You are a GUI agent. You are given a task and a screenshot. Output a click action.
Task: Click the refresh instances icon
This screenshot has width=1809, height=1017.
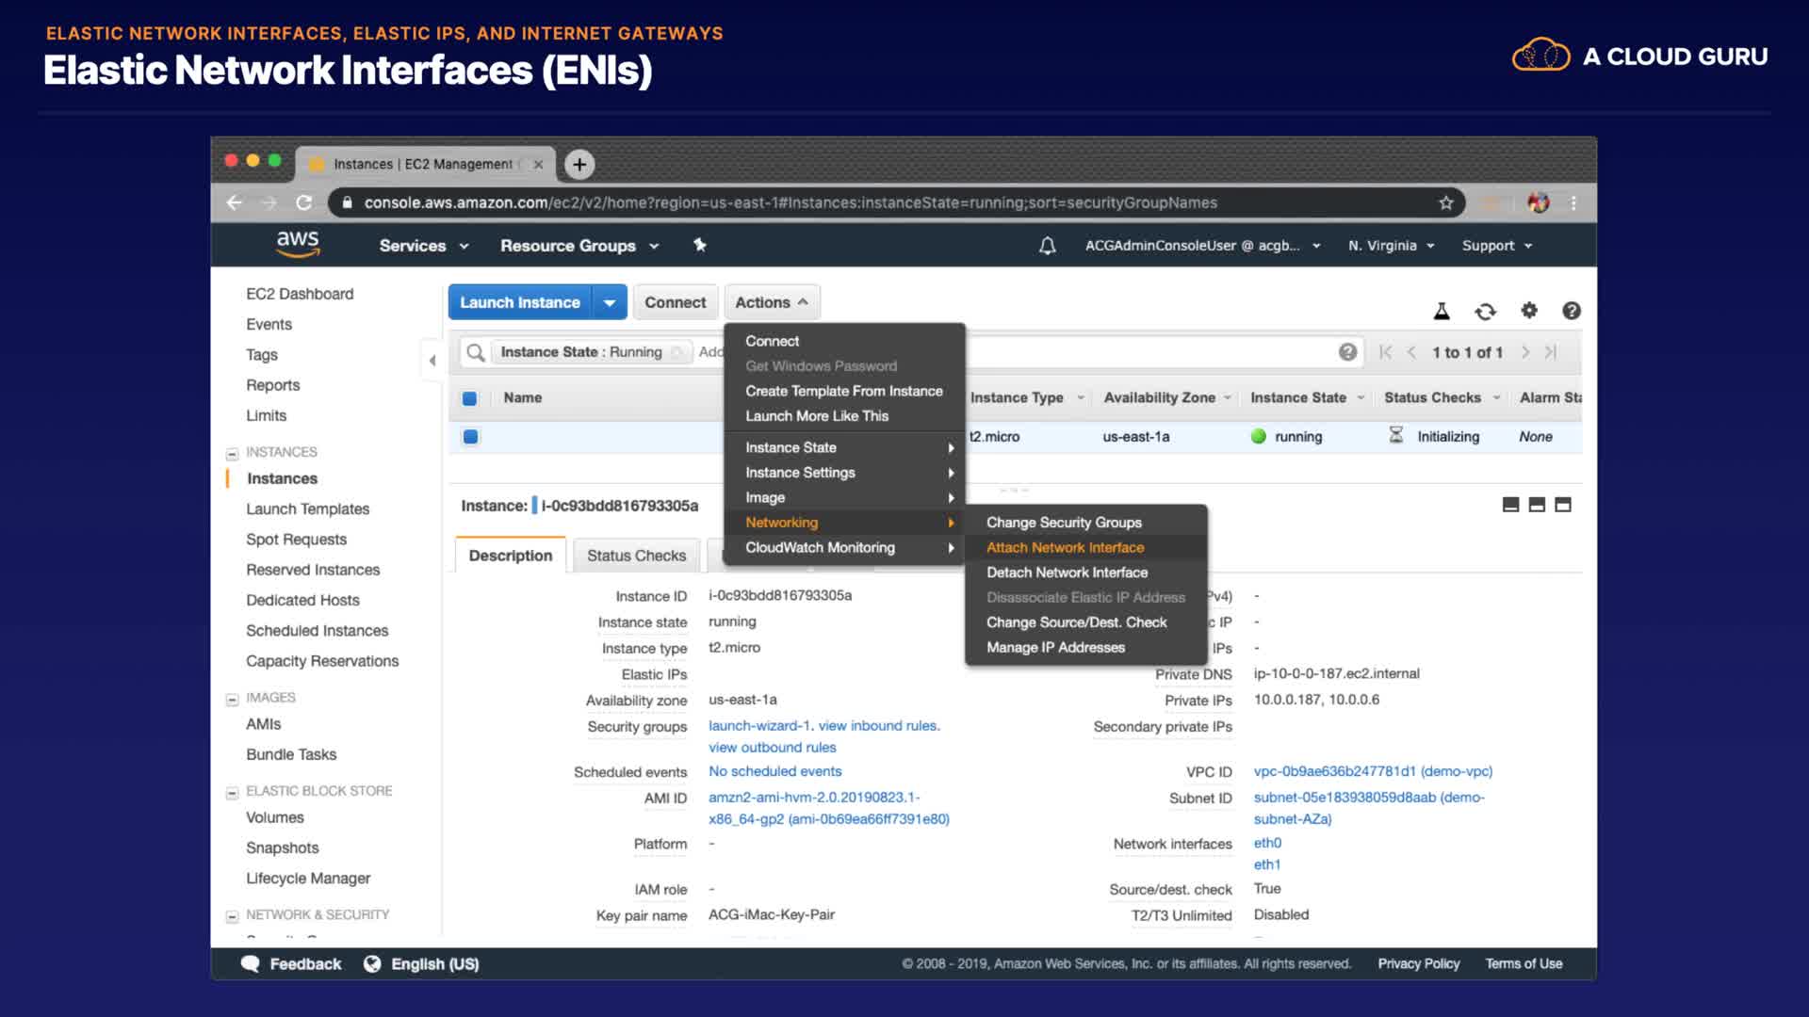tap(1486, 311)
